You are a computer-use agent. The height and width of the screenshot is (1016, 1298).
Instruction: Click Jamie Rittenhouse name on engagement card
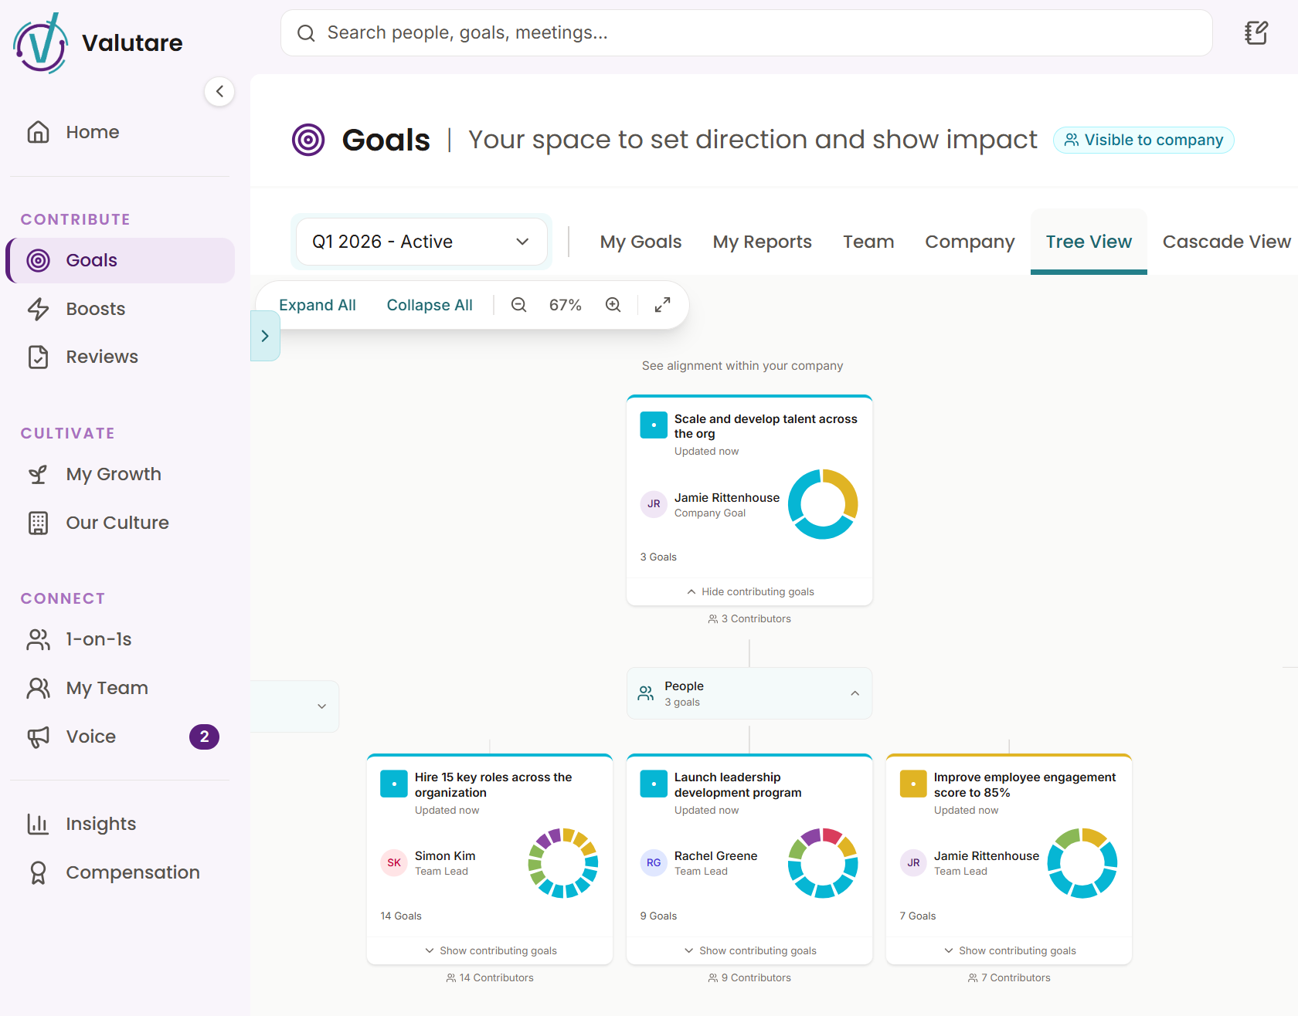point(987,855)
